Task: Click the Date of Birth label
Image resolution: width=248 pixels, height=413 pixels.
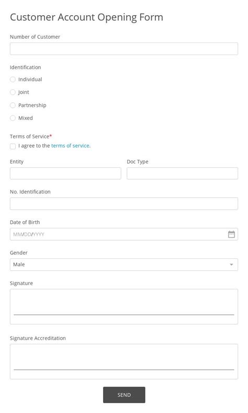Action: click(x=25, y=222)
